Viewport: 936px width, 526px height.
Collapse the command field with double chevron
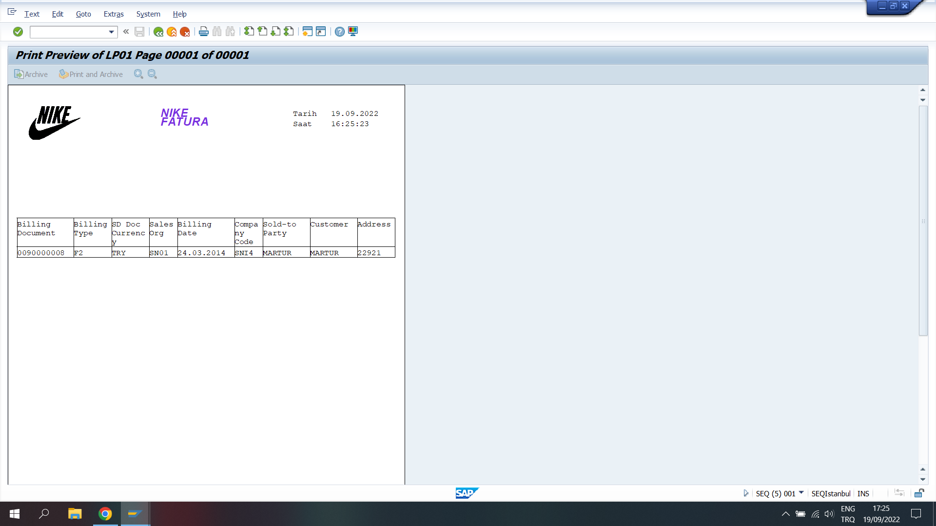[x=126, y=32]
